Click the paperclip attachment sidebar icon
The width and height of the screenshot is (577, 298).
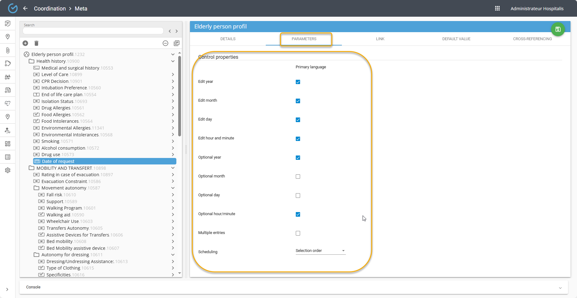click(x=8, y=50)
